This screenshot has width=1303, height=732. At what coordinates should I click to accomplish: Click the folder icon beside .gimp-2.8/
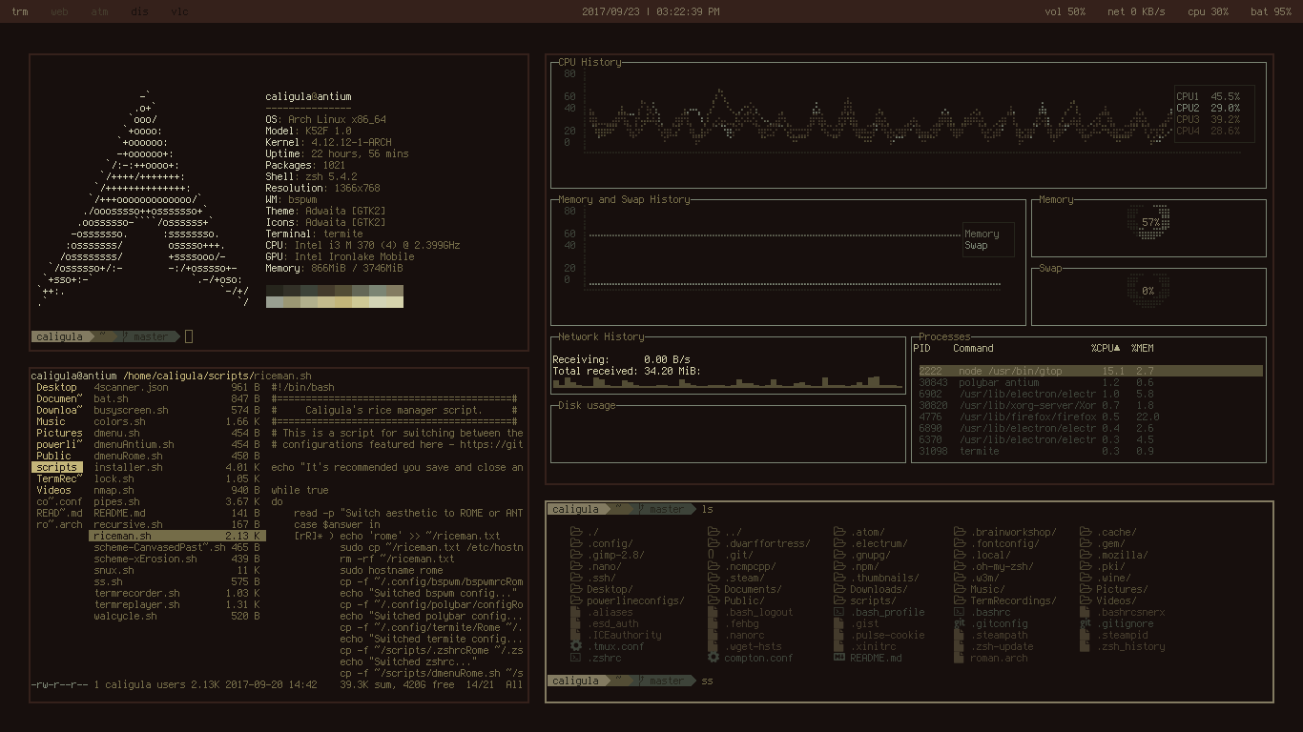pyautogui.click(x=576, y=555)
